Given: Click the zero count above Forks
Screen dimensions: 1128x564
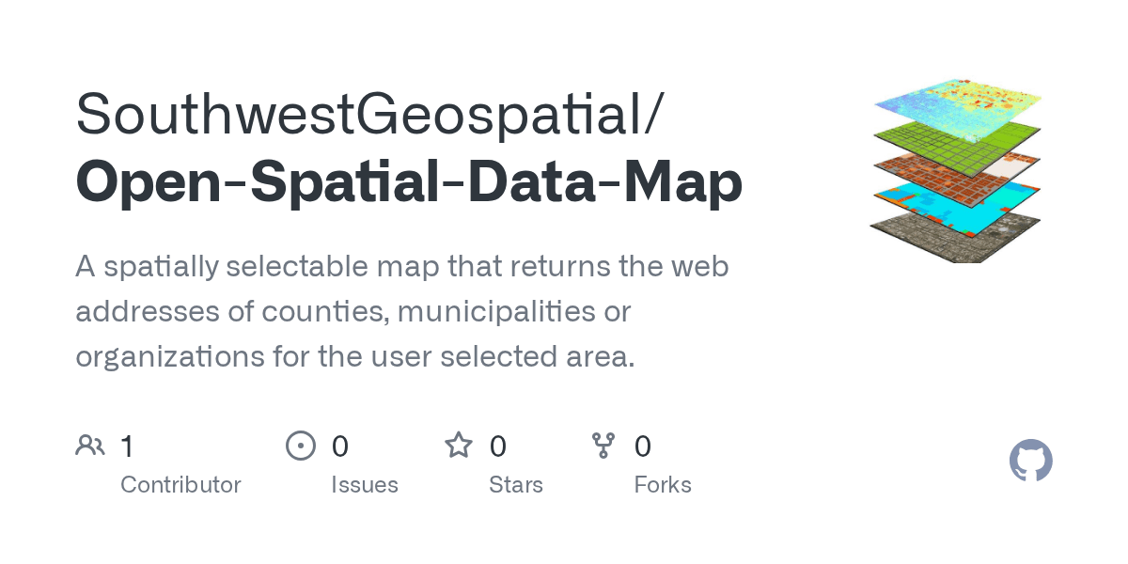Looking at the screenshot, I should [642, 446].
